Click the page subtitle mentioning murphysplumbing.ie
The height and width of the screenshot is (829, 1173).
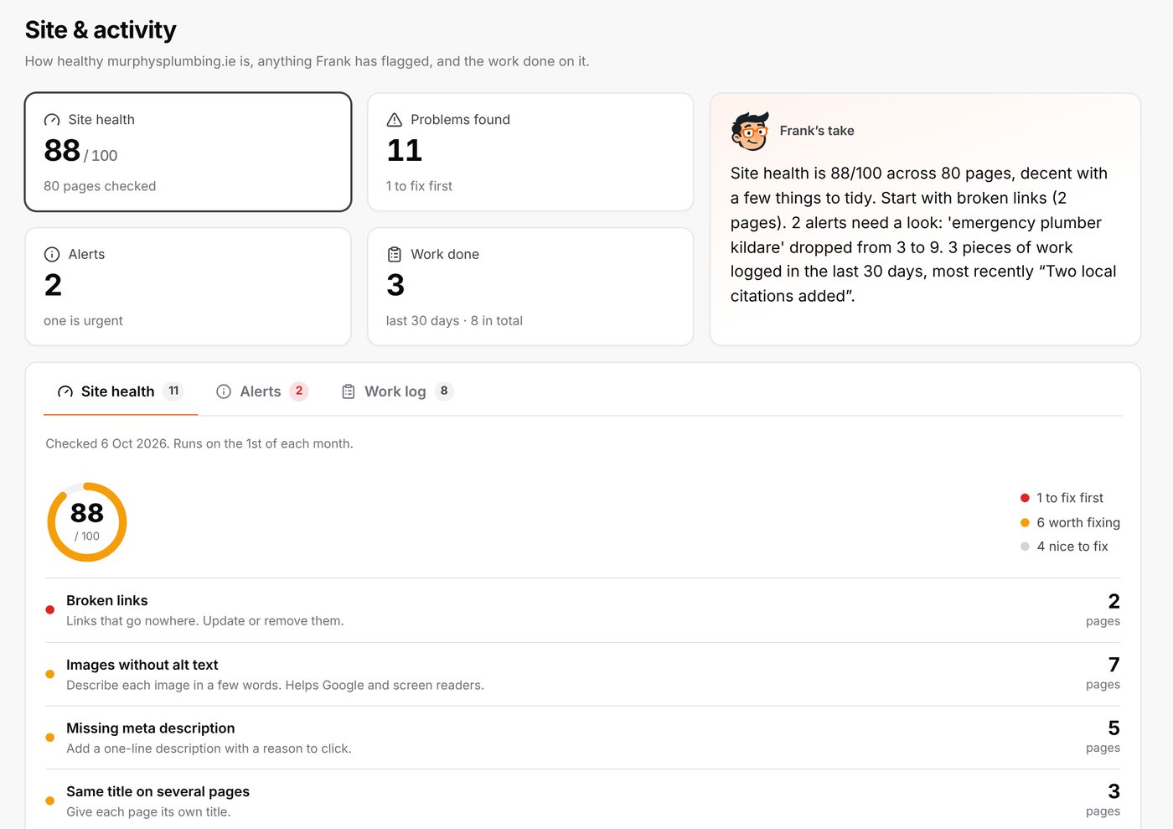tap(307, 61)
